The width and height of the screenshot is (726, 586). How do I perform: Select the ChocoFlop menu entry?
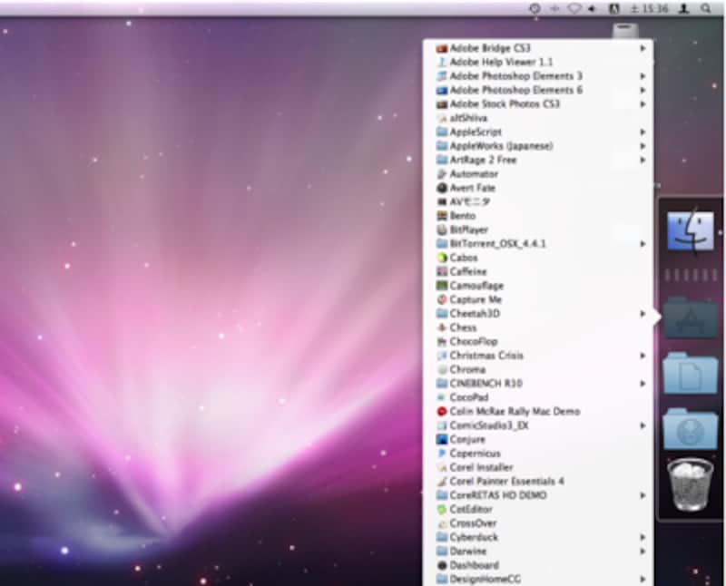tap(538, 342)
